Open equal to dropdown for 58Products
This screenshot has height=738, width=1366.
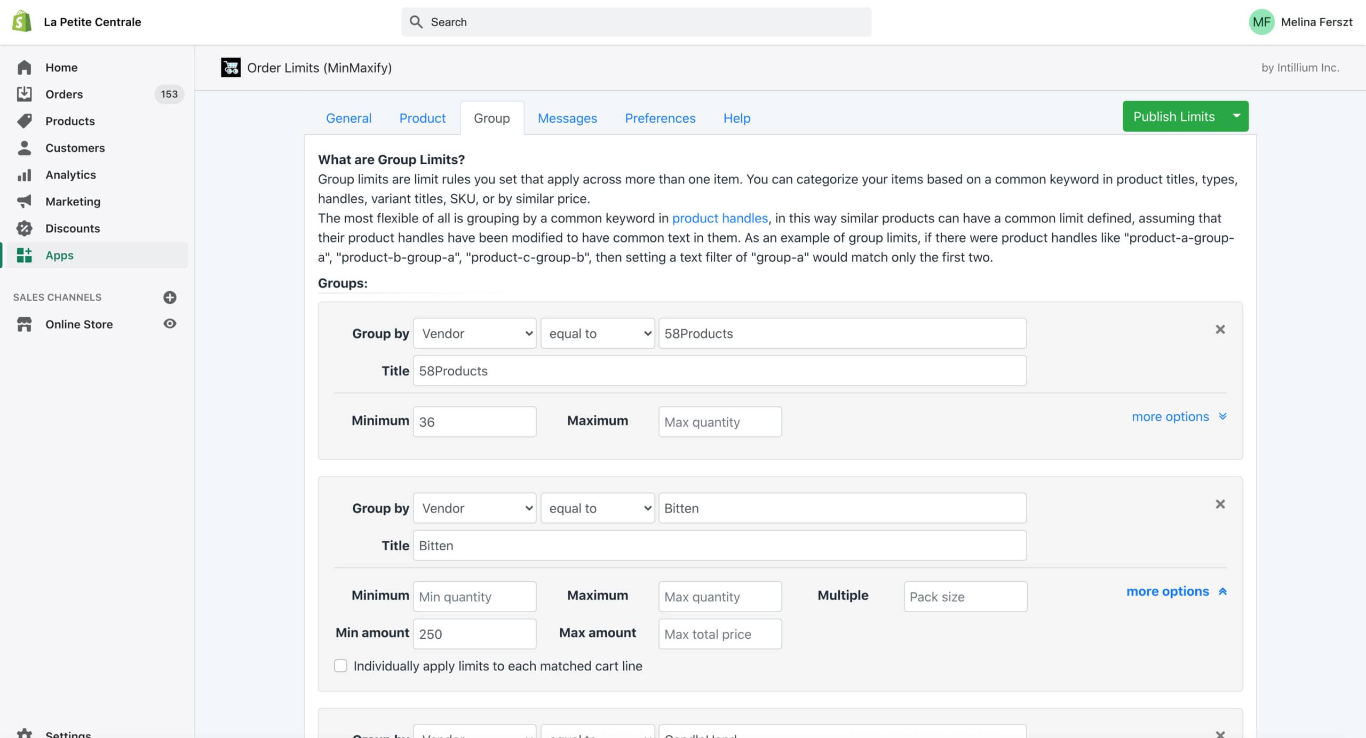[x=598, y=333]
